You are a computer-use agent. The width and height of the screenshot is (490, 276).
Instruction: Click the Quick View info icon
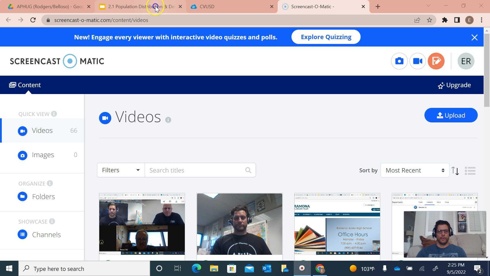click(54, 114)
